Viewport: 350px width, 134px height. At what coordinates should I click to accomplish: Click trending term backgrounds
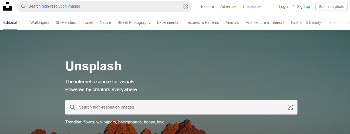pos(130,122)
